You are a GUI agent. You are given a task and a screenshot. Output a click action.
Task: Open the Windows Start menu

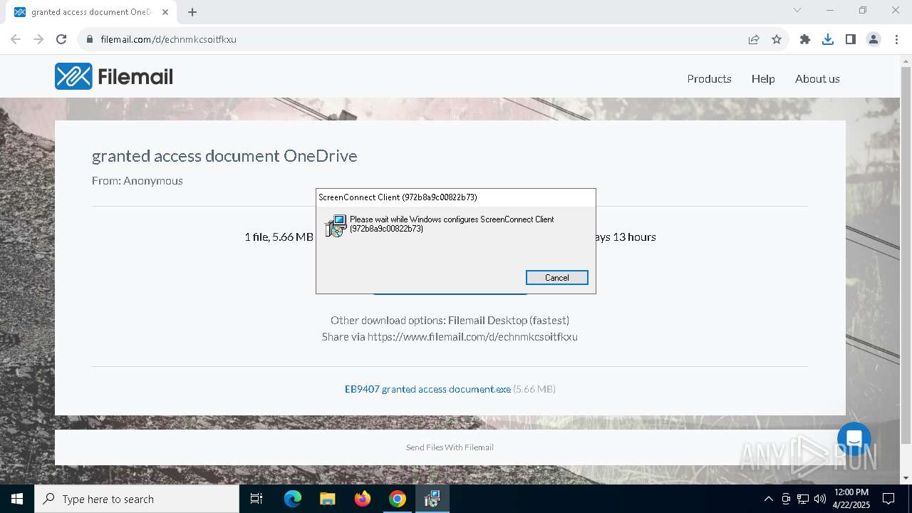pos(17,499)
